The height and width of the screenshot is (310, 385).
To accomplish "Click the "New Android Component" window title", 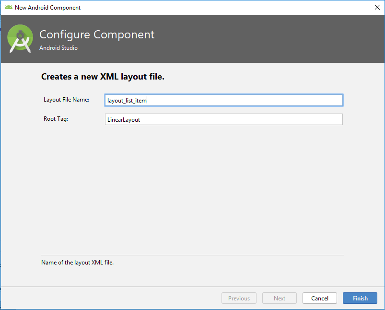I will point(47,8).
